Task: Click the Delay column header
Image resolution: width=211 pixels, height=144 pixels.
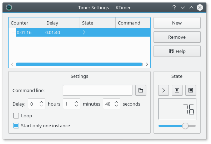Action: tap(62, 23)
